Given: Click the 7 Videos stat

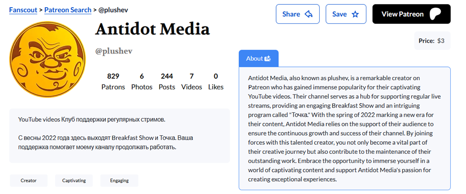Looking at the screenshot, I should 191,81.
